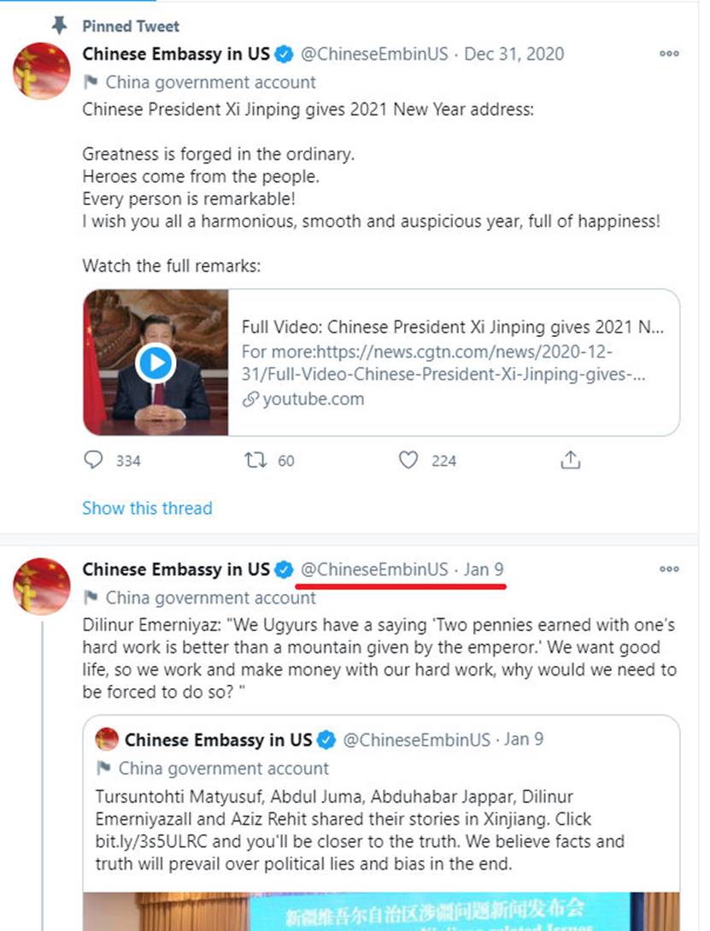Image resolution: width=710 pixels, height=931 pixels.
Task: Click verified badge on pinned tweet author
Action: point(285,54)
